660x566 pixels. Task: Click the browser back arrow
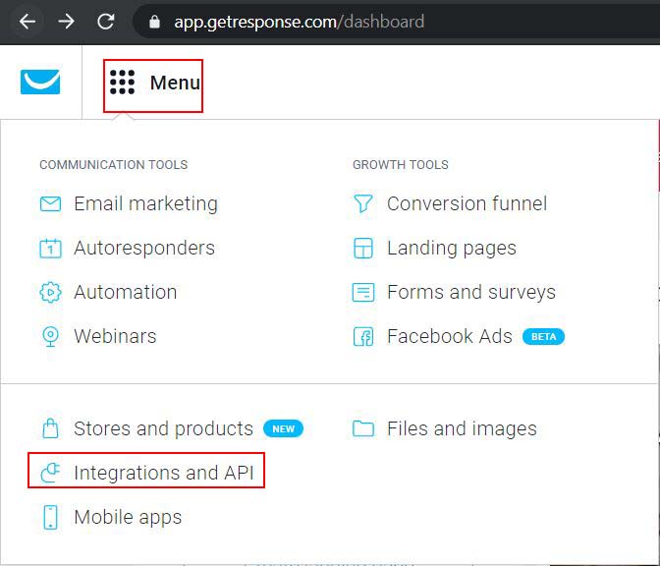point(27,21)
